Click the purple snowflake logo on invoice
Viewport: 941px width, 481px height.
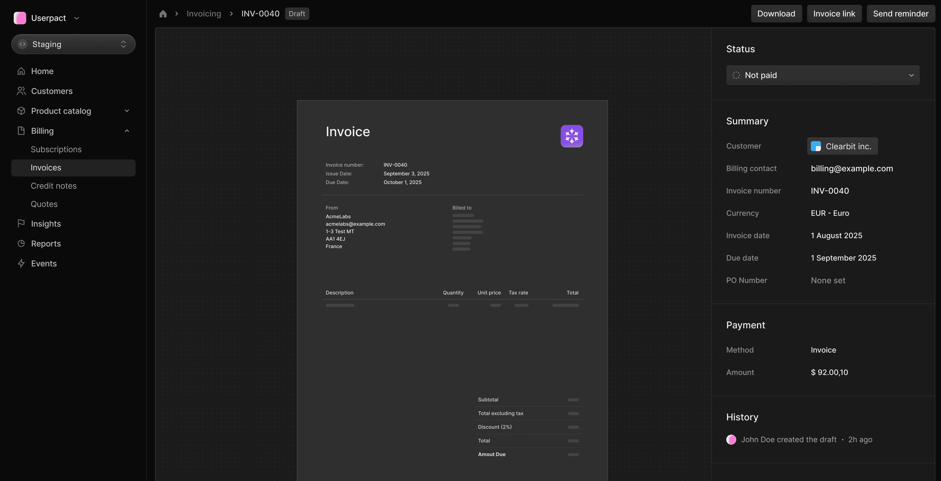pyautogui.click(x=571, y=136)
